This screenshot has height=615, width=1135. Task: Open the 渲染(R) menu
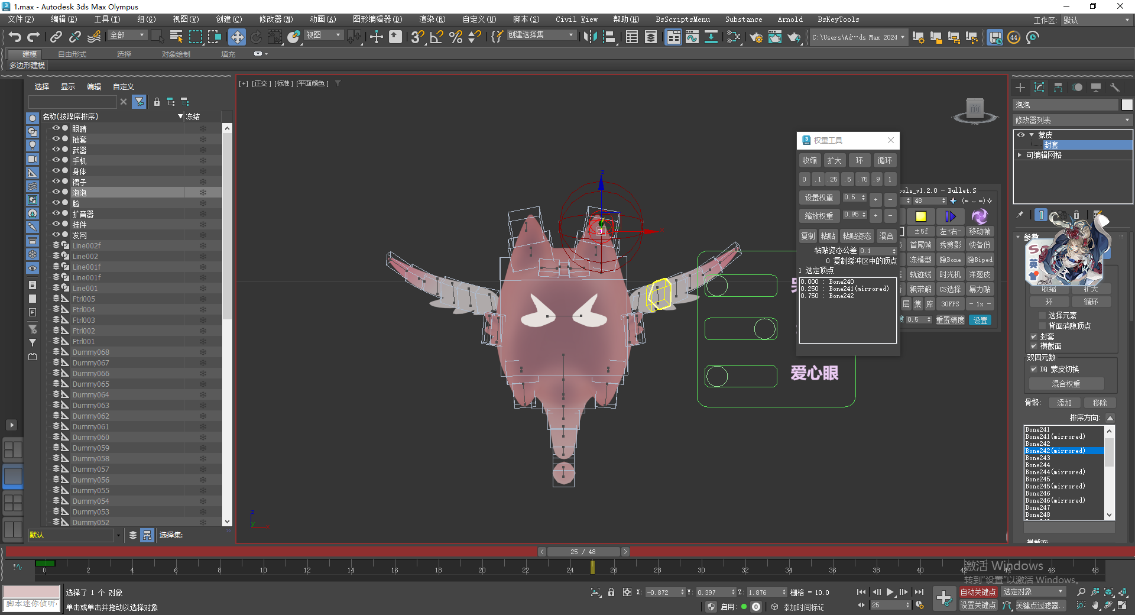pos(432,20)
